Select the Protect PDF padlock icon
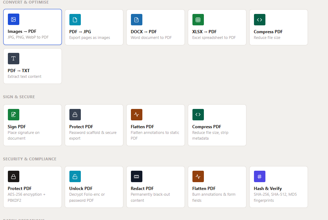Screen dimensions: 328x220 pyautogui.click(x=75, y=114)
